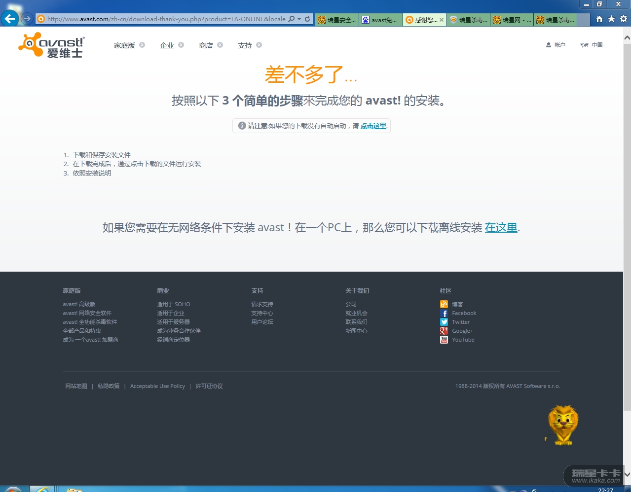631x492 pixels.
Task: Expand the 企业 menu arrow
Action: pyautogui.click(x=181, y=45)
